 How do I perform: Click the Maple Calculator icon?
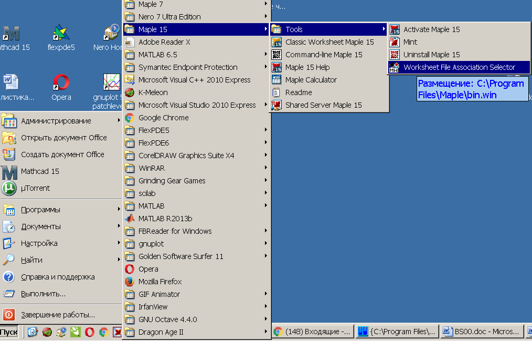point(276,80)
